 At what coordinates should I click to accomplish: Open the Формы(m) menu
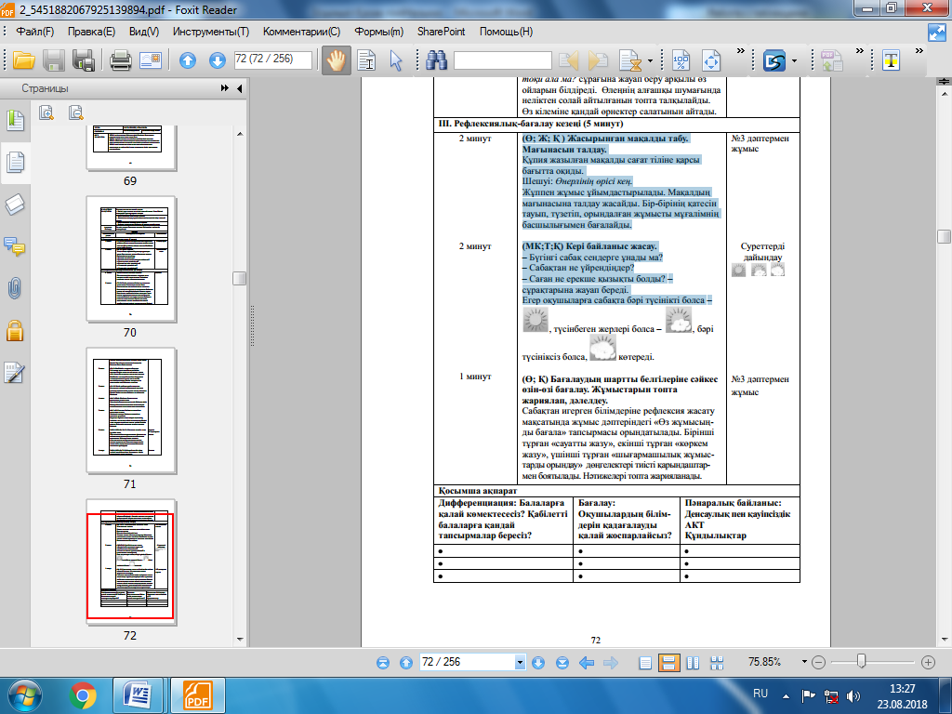[x=379, y=32]
